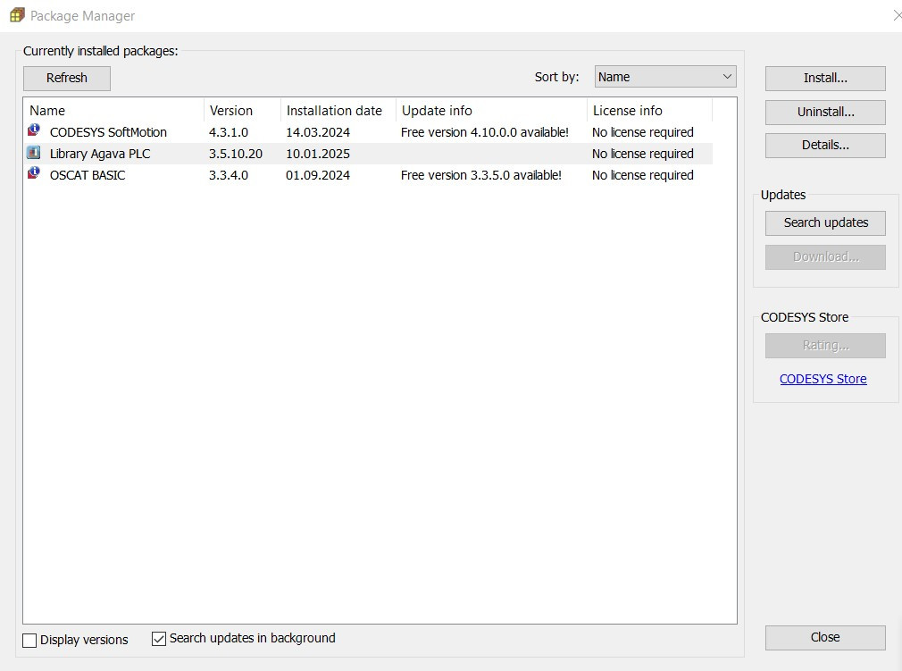Click the Uninstall... button
The width and height of the screenshot is (902, 671).
pyautogui.click(x=825, y=112)
